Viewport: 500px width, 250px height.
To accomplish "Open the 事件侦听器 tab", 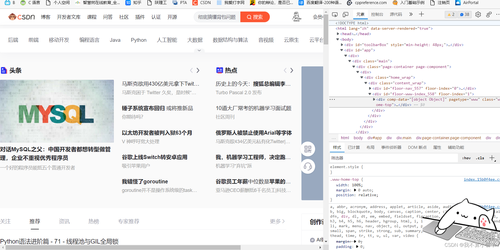I will tap(391, 147).
